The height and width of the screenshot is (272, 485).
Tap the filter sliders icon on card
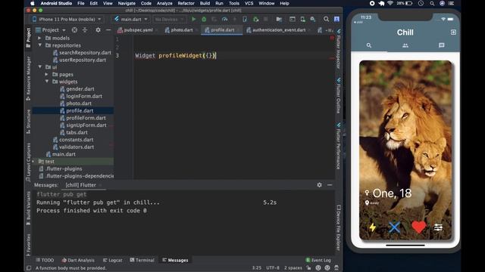[x=438, y=227]
